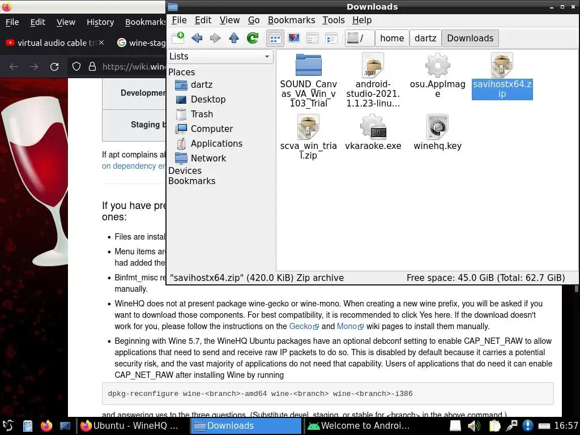Image resolution: width=580 pixels, height=435 pixels.
Task: Switch to 'Ubuntu - WineHQ' taskbar window
Action: tap(133, 426)
